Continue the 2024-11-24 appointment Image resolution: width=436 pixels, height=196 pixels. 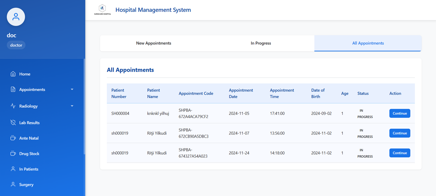click(x=399, y=153)
